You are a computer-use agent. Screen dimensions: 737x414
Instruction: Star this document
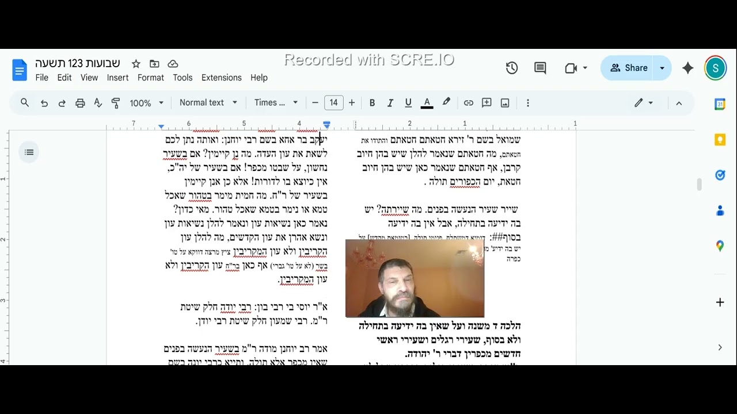(136, 64)
